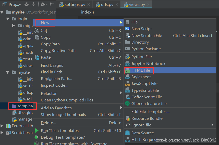Click the Resource Bundle icon

(x=128, y=118)
